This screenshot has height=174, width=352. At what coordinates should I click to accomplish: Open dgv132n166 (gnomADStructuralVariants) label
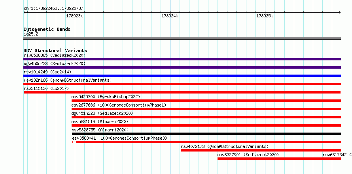point(68,80)
